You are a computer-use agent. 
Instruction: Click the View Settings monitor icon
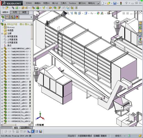pos(108,13)
